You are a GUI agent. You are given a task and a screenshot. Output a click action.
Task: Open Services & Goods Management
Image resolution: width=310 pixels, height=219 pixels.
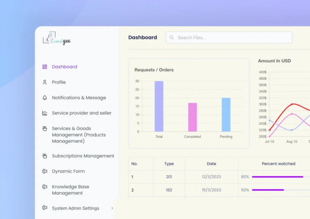tap(79, 134)
